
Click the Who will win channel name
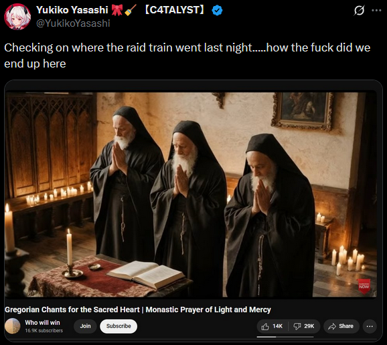(x=42, y=322)
